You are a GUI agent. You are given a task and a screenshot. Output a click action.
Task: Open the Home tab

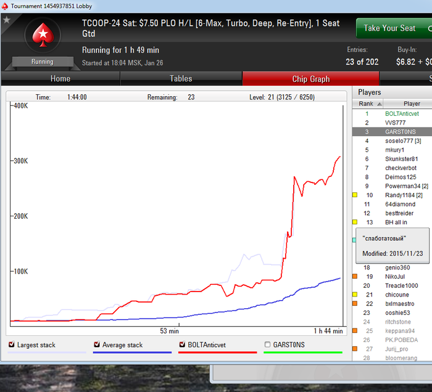[x=60, y=79]
